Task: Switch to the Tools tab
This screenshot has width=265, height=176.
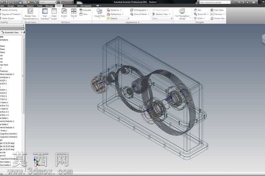Action: tap(40, 6)
